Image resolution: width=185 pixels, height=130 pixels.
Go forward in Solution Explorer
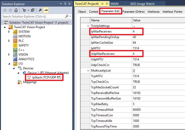point(10,10)
